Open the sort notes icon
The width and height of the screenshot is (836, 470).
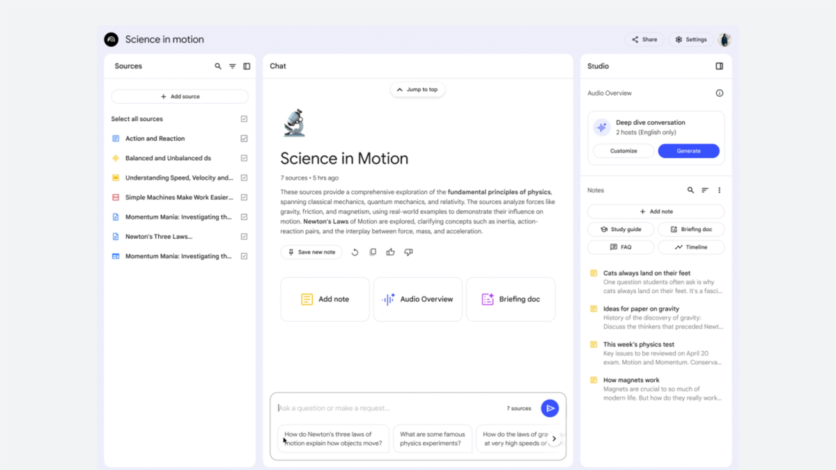(706, 189)
